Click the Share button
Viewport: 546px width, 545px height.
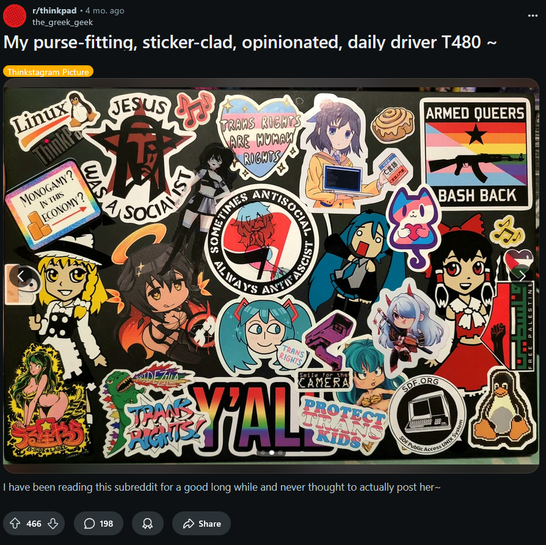coord(202,523)
